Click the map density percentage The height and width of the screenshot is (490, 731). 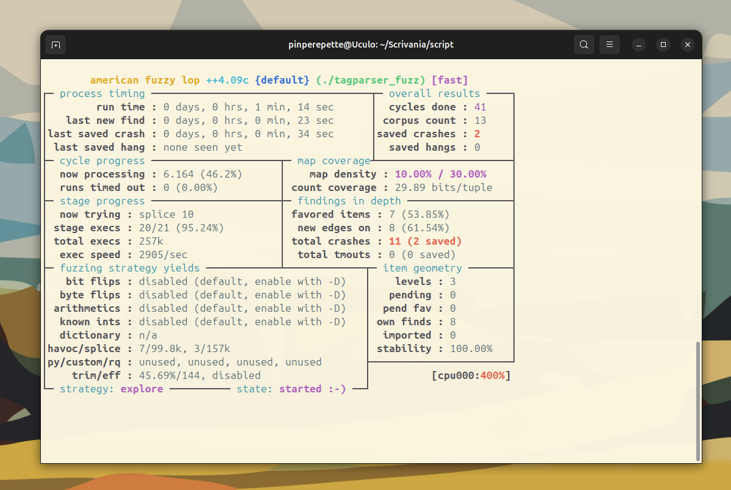click(x=440, y=174)
